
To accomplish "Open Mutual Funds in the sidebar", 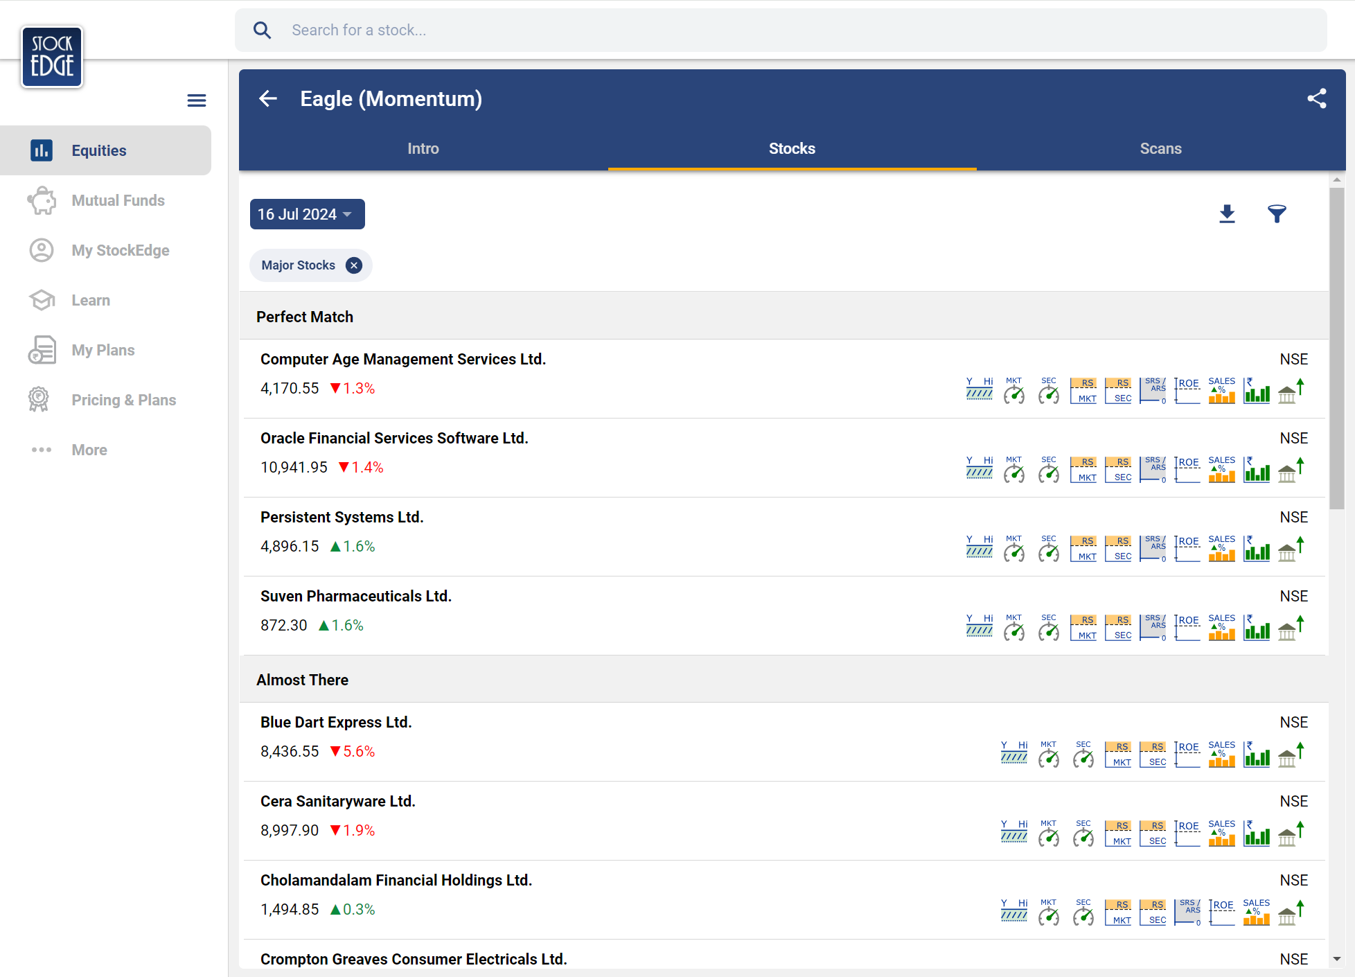I will pos(118,200).
